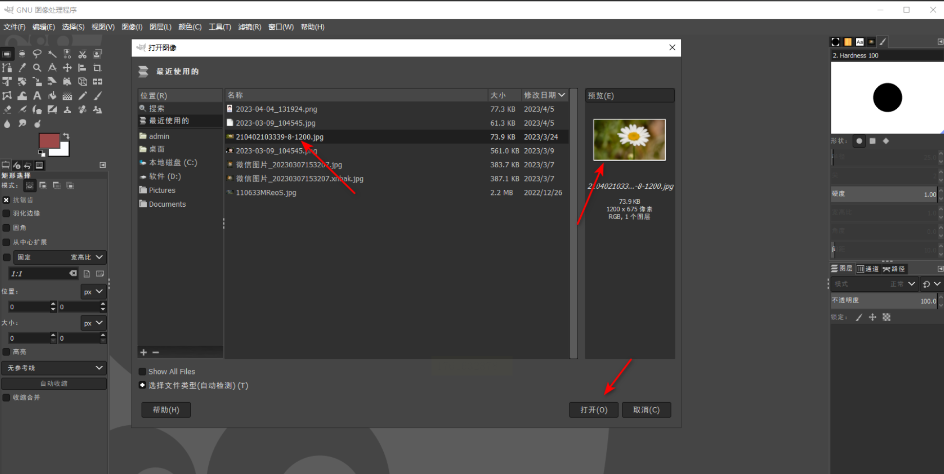Click the foreground red color swatch
The width and height of the screenshot is (944, 474).
(48, 140)
